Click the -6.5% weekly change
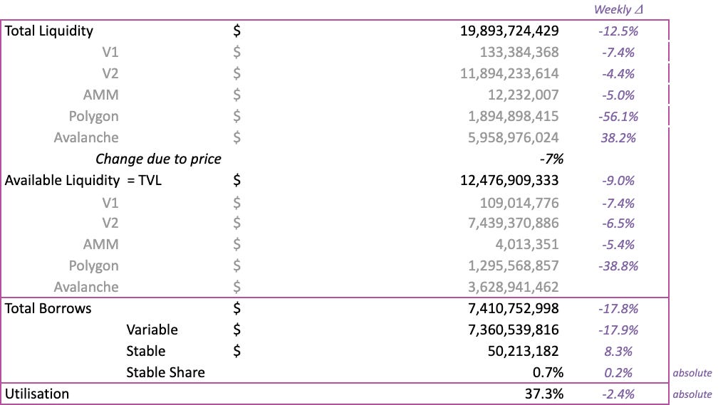723x405 pixels. click(x=618, y=223)
